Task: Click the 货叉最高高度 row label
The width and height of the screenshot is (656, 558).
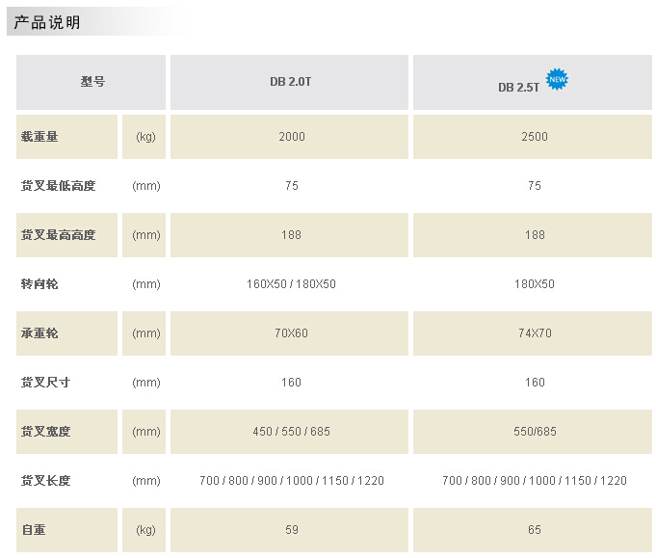Action: [x=58, y=235]
